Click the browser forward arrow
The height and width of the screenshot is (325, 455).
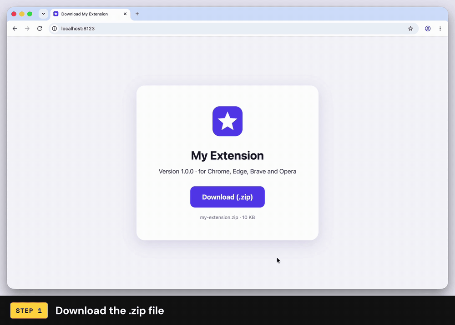pos(27,28)
